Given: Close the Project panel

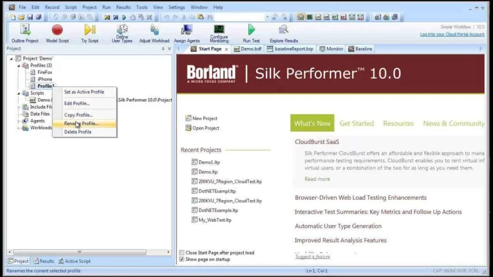Looking at the screenshot, I should (169, 49).
